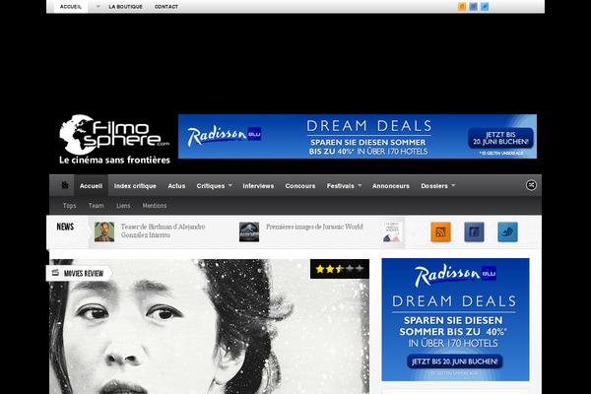
Task: Open the featured movie review image
Action: [209, 326]
